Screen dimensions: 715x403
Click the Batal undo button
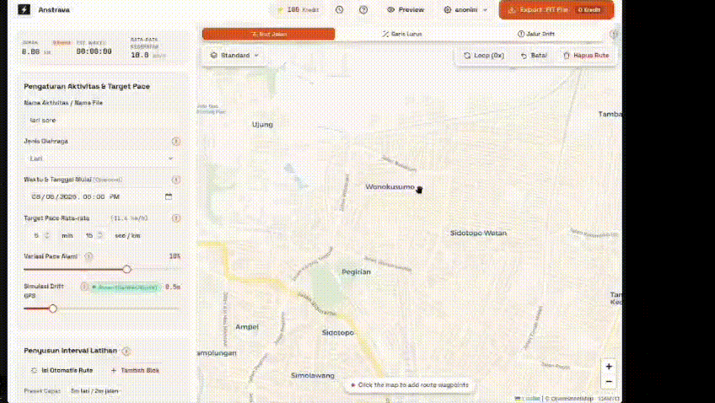(534, 55)
